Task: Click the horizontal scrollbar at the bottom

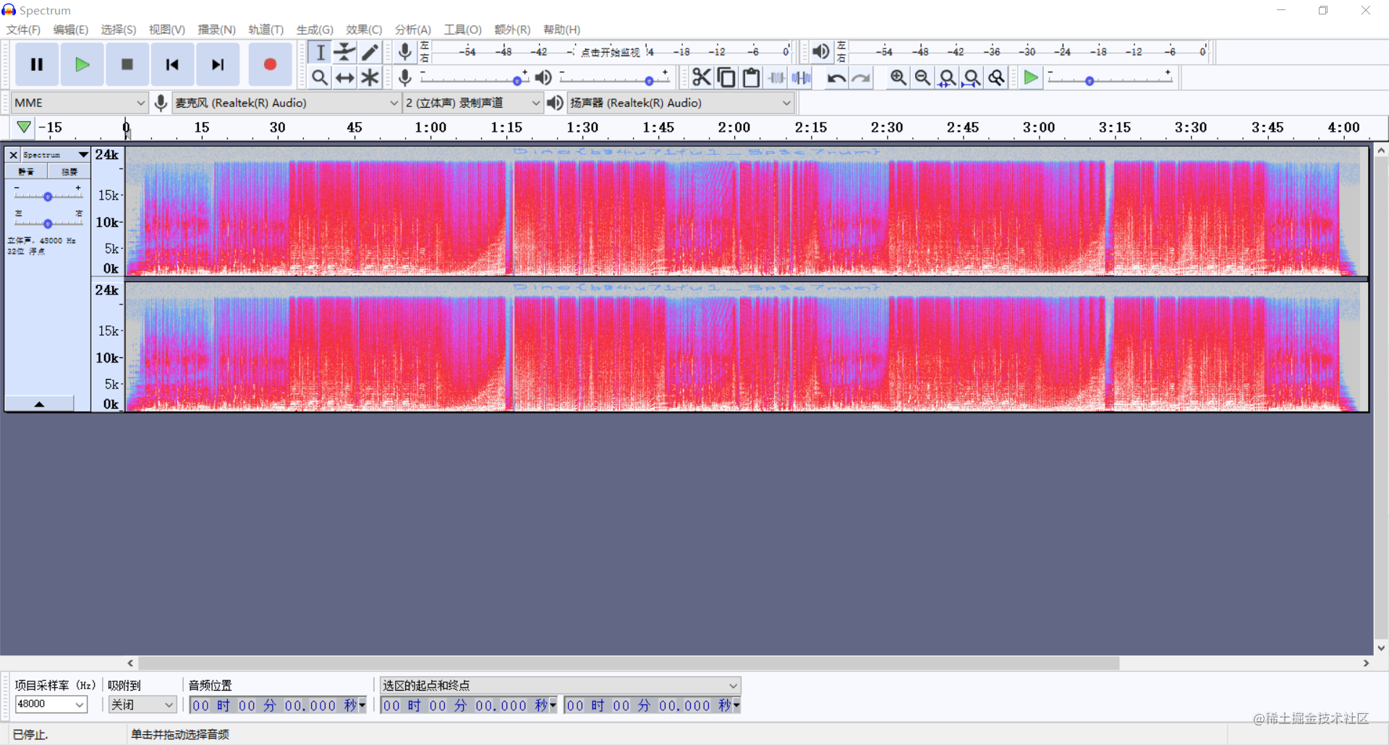Action: [629, 663]
